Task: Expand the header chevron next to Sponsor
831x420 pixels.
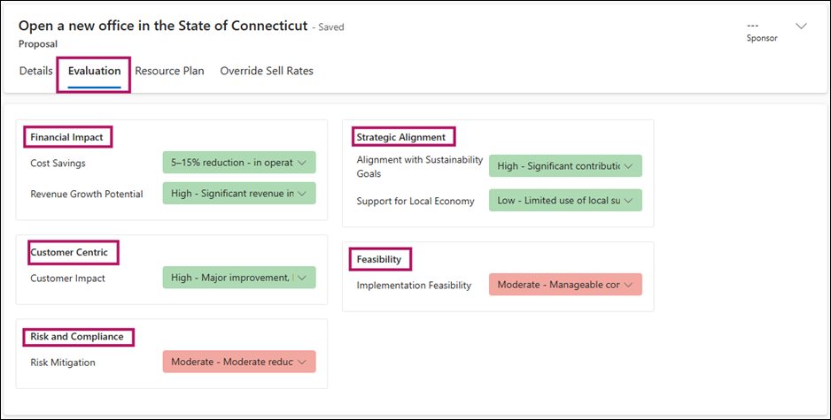Action: (801, 27)
